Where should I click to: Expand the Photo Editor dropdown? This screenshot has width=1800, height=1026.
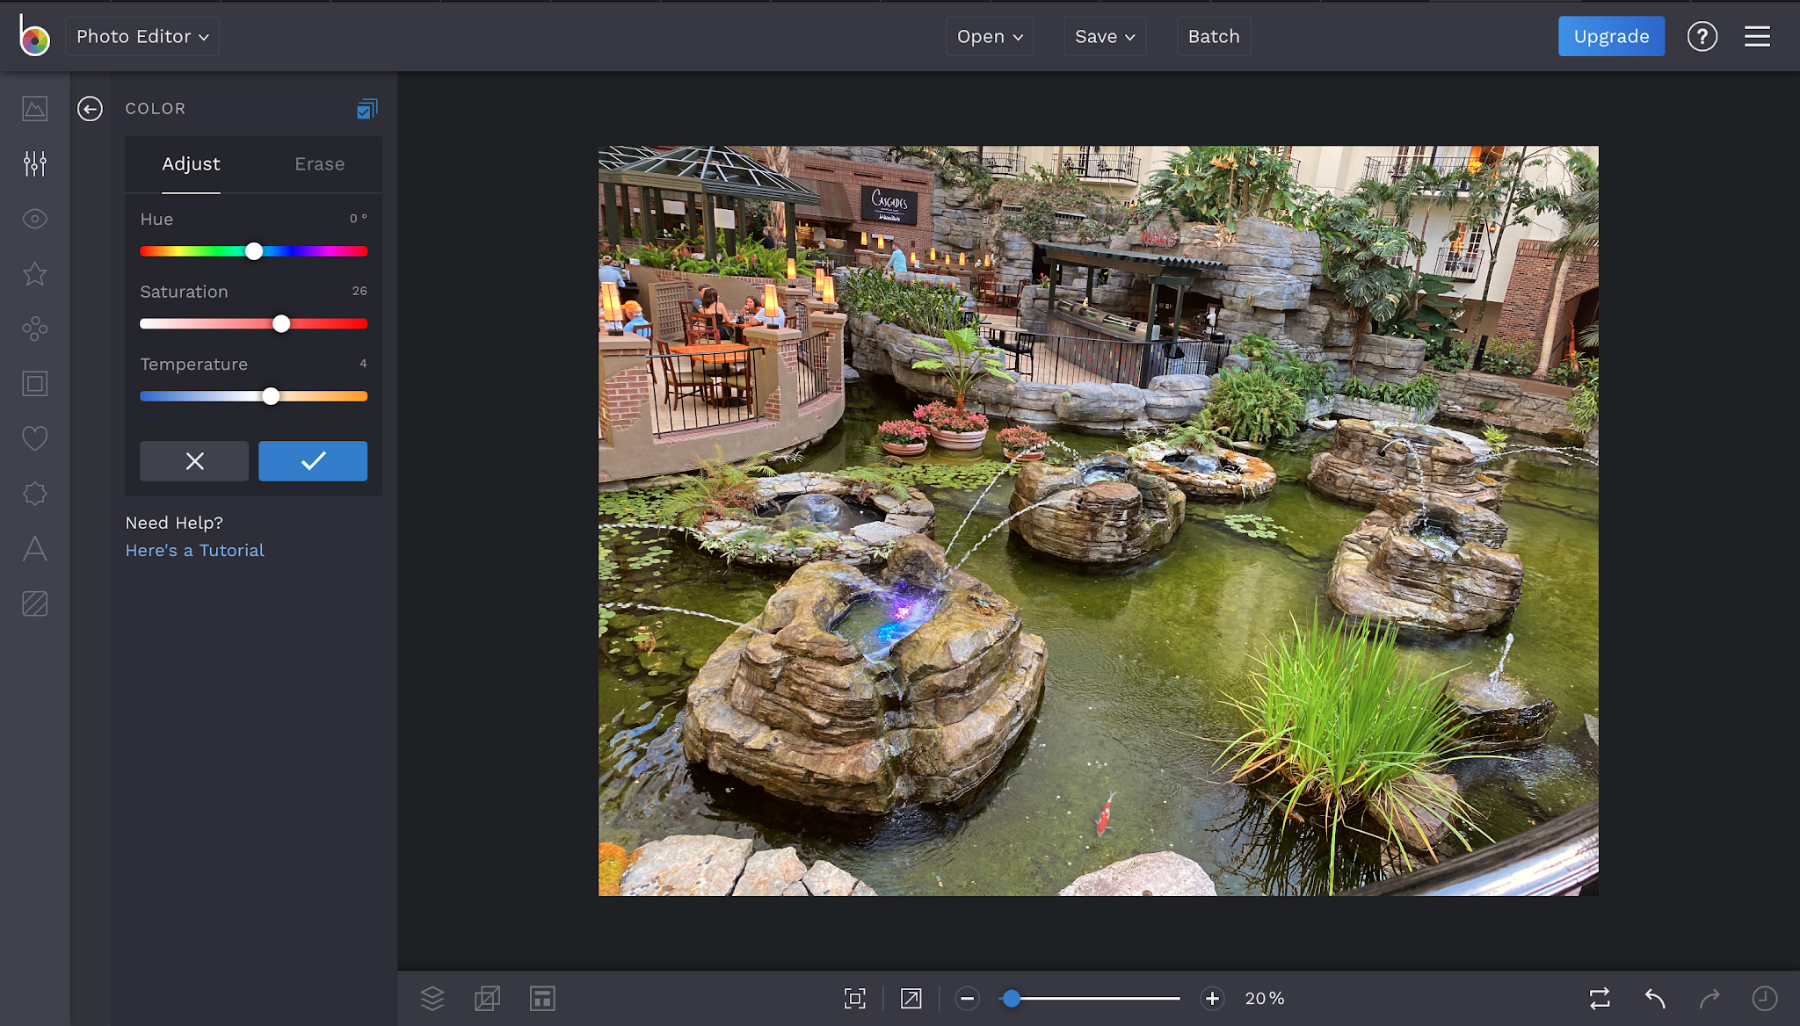pos(142,36)
